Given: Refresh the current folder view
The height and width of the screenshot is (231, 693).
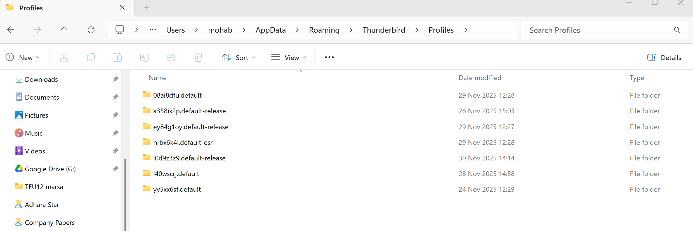Looking at the screenshot, I should click(x=91, y=30).
